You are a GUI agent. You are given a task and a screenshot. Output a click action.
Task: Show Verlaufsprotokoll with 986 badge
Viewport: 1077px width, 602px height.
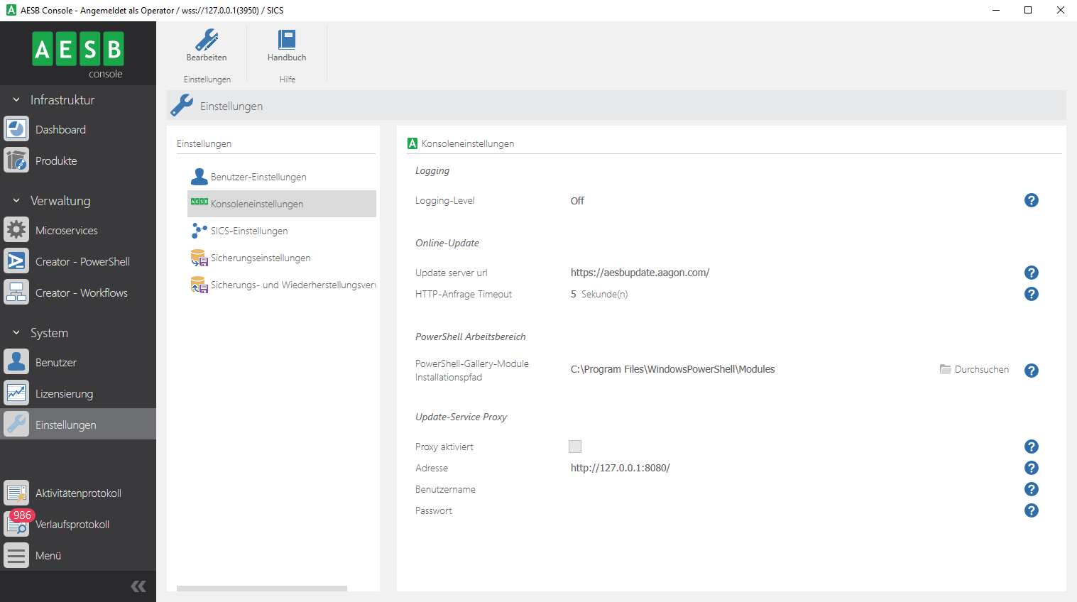pos(72,525)
